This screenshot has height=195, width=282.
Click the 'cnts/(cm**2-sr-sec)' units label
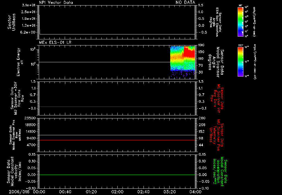[254, 21]
